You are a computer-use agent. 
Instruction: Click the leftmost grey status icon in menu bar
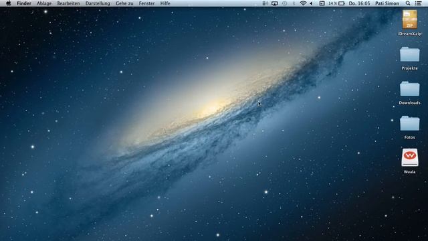coord(265,3)
